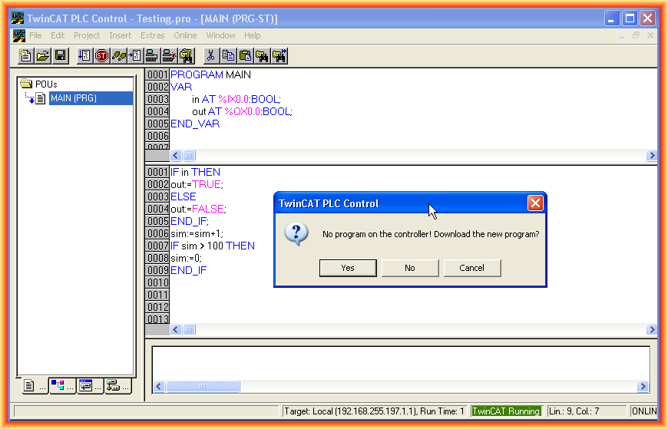Click the message pane horizontal scrollbar thumb
The width and height of the screenshot is (668, 429).
[193, 387]
